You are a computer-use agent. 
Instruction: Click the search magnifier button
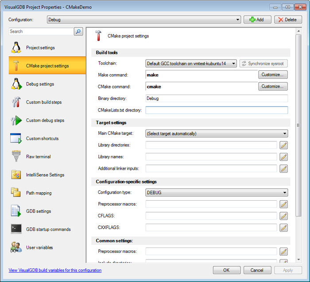tap(78, 31)
